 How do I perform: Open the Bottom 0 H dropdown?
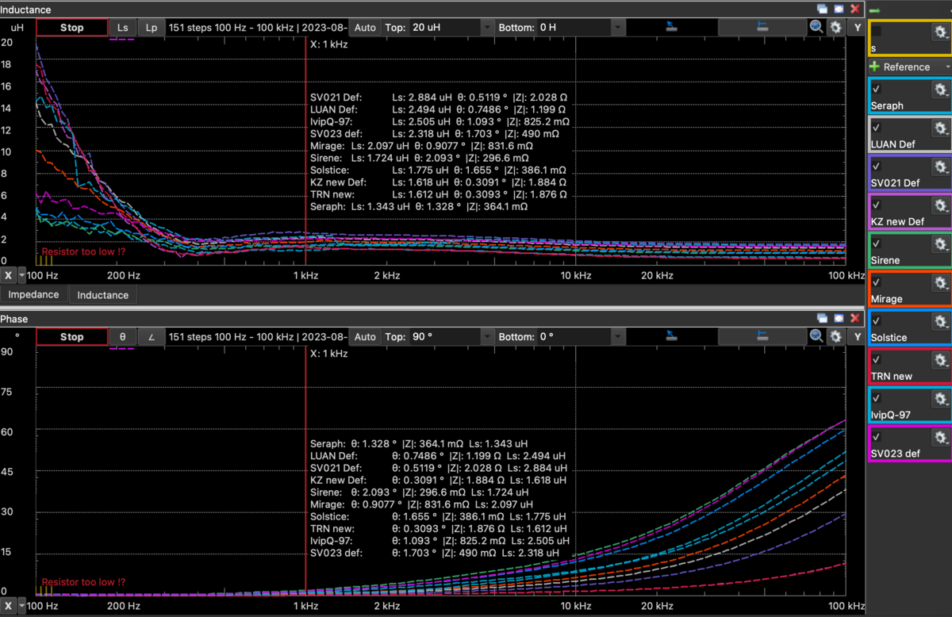coord(616,27)
